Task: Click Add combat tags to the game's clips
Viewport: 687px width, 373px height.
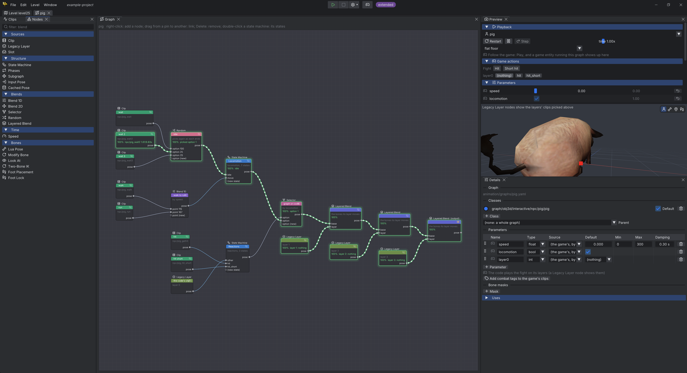Action: pyautogui.click(x=516, y=278)
